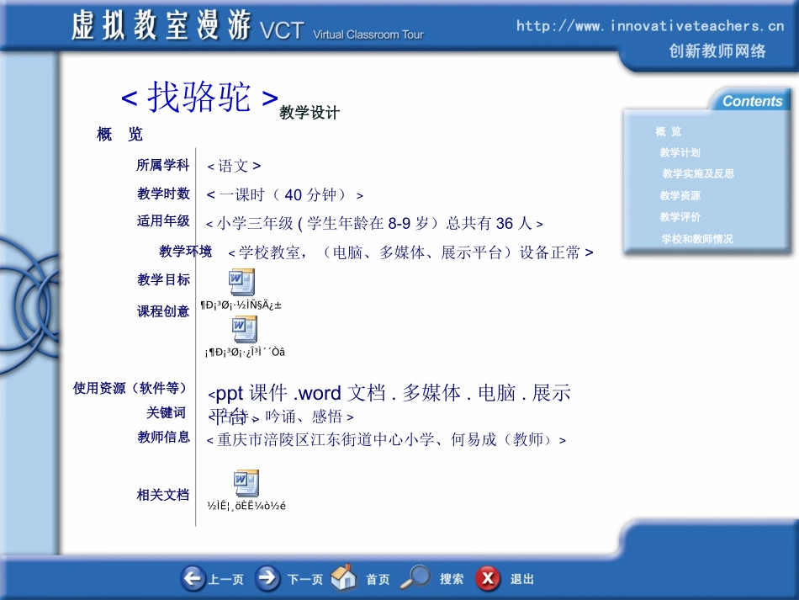Click the 教学目标 label
799x600 pixels.
coord(163,280)
